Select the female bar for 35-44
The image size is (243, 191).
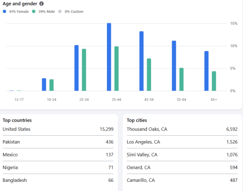(x=109, y=57)
